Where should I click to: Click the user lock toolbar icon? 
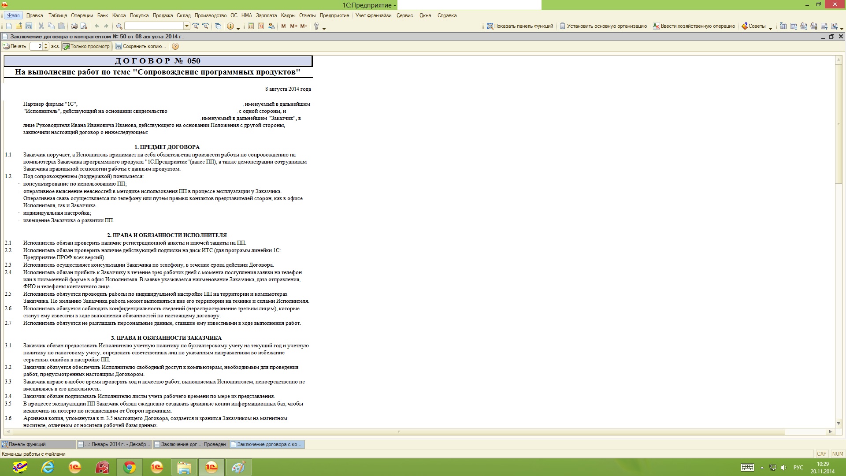[271, 26]
